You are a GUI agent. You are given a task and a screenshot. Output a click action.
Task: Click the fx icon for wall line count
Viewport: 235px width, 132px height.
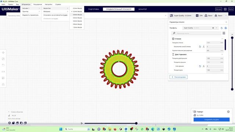tap(204, 47)
